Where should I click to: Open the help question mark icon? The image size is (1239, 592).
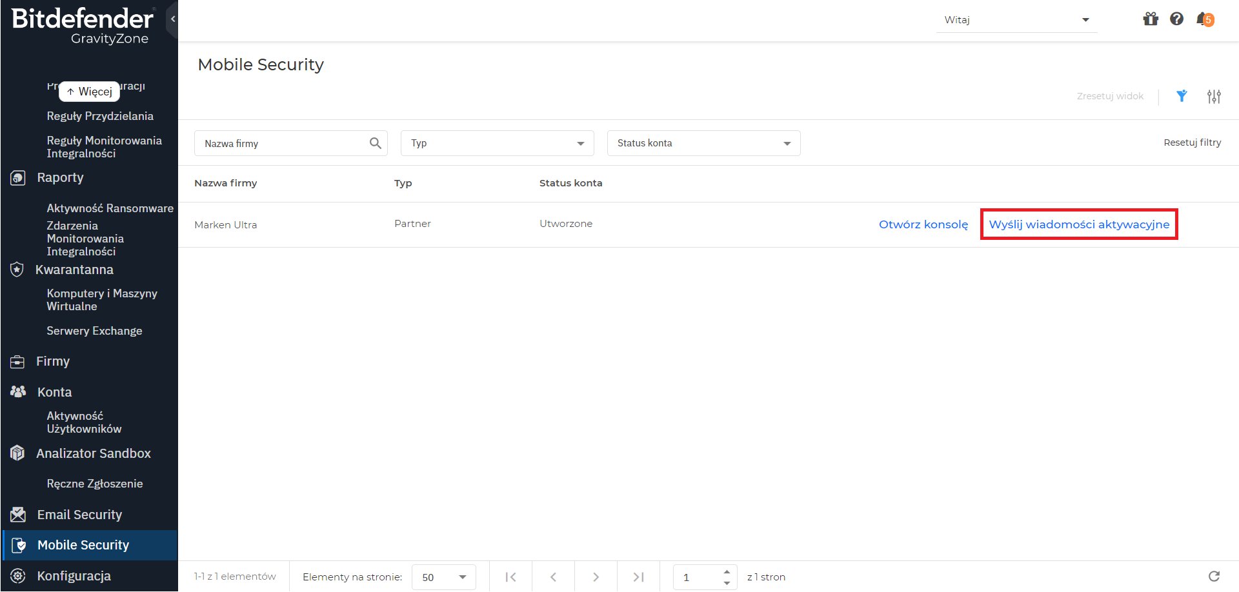(1177, 19)
